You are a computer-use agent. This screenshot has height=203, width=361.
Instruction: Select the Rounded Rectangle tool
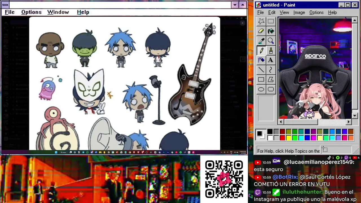[271, 89]
